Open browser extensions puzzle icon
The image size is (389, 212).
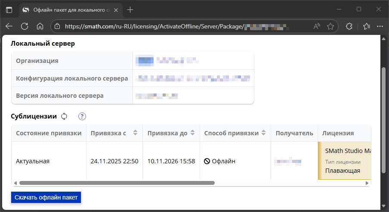[x=349, y=26]
